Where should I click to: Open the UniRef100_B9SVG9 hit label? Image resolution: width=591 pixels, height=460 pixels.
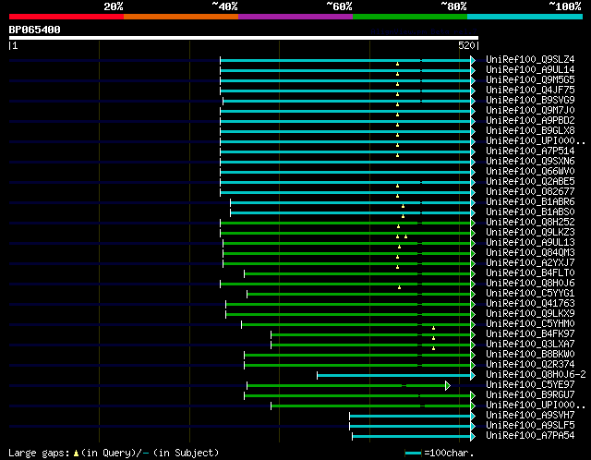[x=530, y=100]
